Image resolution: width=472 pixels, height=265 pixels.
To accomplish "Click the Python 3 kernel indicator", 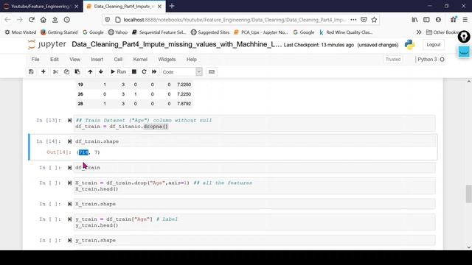I will (431, 60).
